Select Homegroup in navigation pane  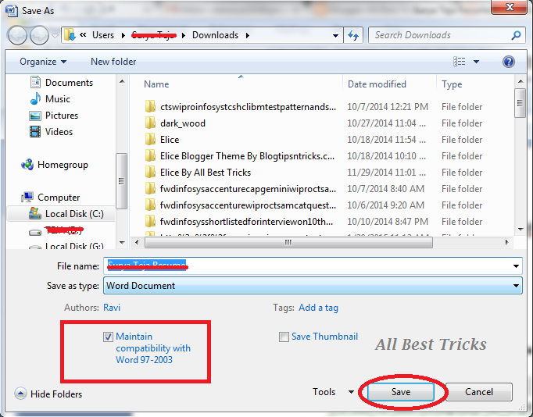[x=63, y=165]
